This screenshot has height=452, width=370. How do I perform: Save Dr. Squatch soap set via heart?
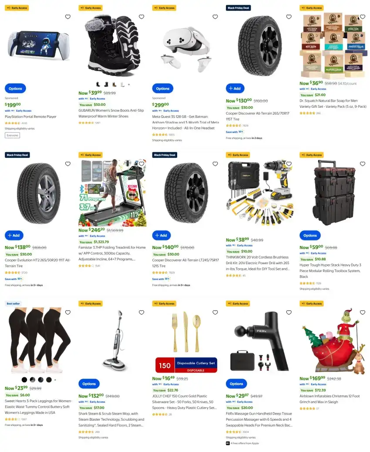coord(363,17)
